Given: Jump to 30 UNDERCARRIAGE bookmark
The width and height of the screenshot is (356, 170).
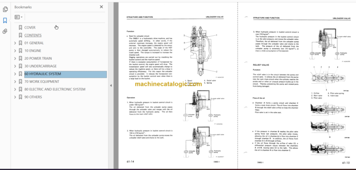Looking at the screenshot, I should 40,66.
